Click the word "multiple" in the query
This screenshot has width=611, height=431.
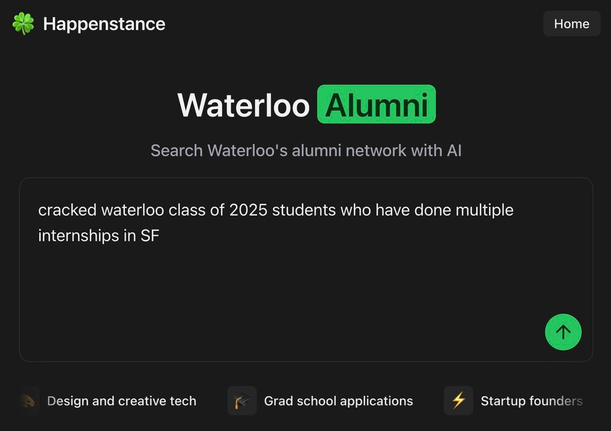coord(484,210)
